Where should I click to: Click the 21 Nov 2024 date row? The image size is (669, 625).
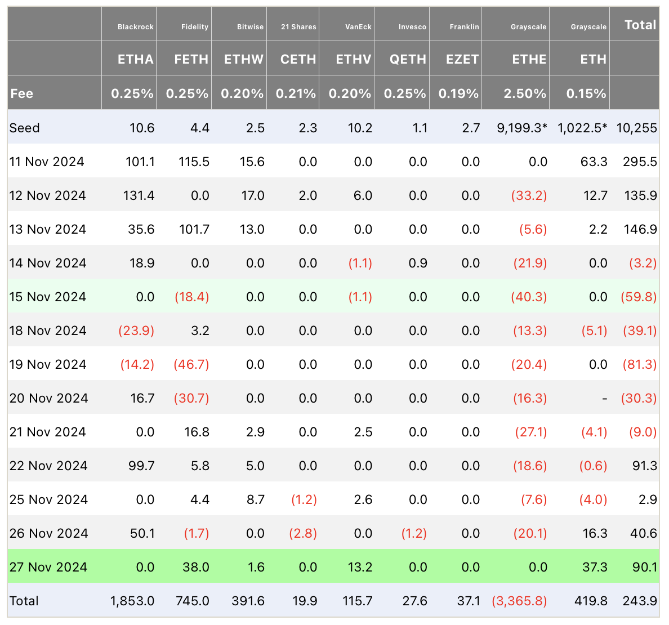(47, 432)
